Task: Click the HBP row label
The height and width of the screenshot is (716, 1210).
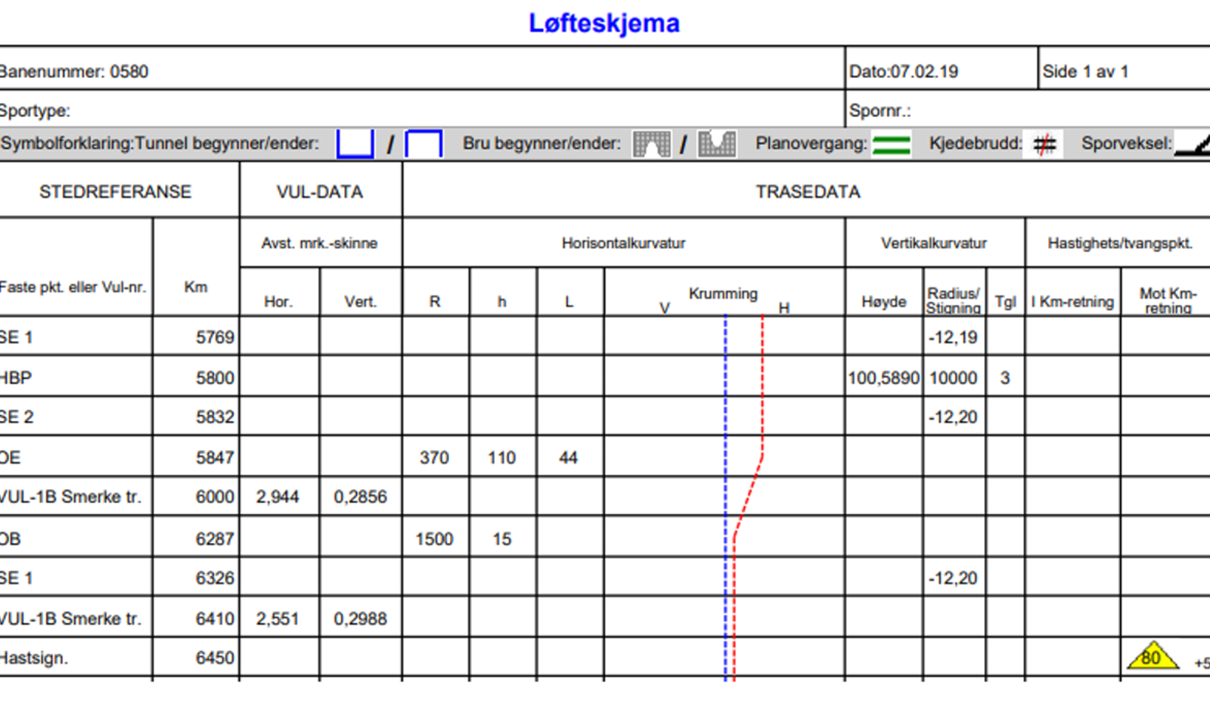Action: point(16,377)
